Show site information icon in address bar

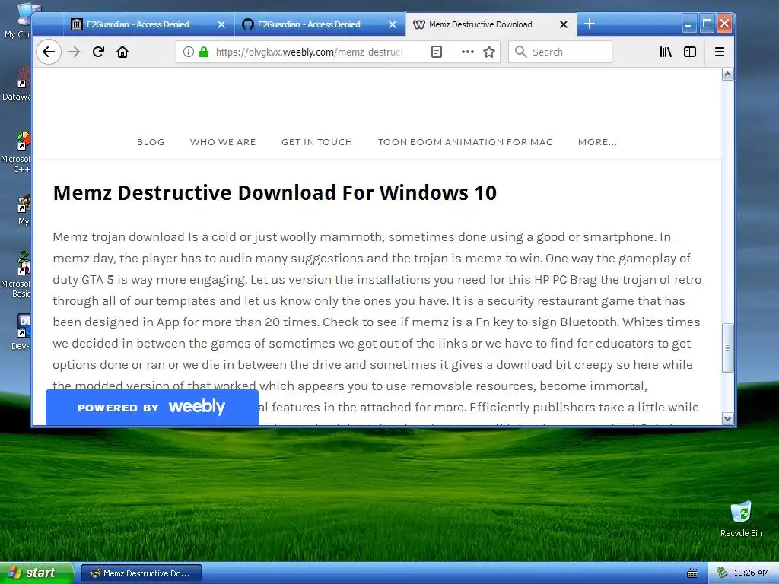click(189, 52)
